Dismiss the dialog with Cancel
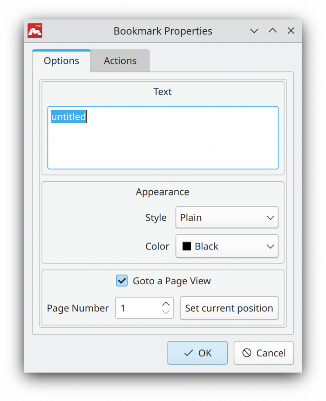Viewport: 326px width, 401px height. coord(263,353)
